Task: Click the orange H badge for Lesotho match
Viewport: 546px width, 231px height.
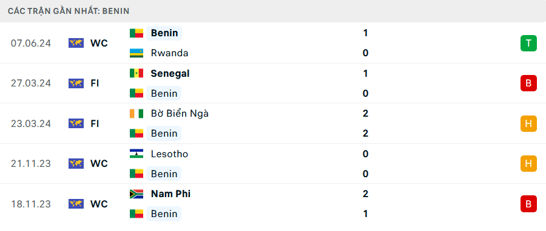Action: pos(528,163)
